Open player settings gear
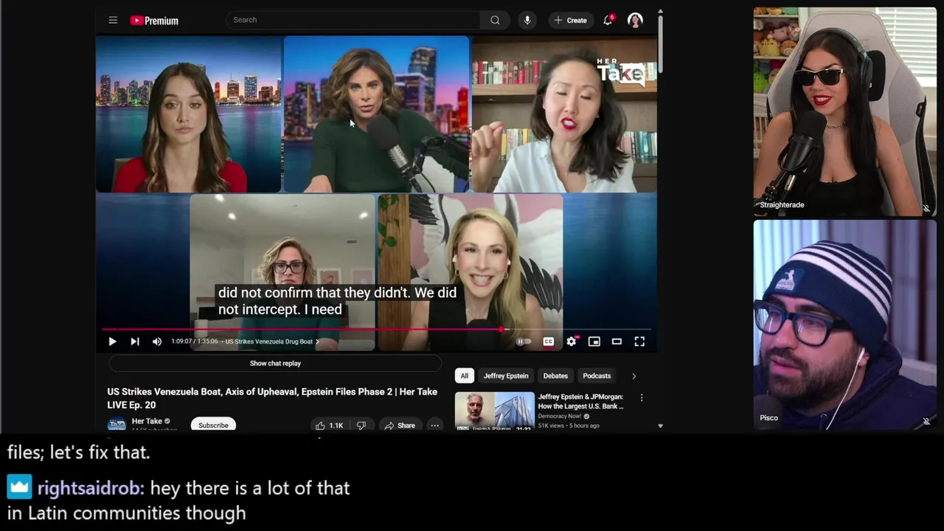This screenshot has height=531, width=944. pos(572,341)
